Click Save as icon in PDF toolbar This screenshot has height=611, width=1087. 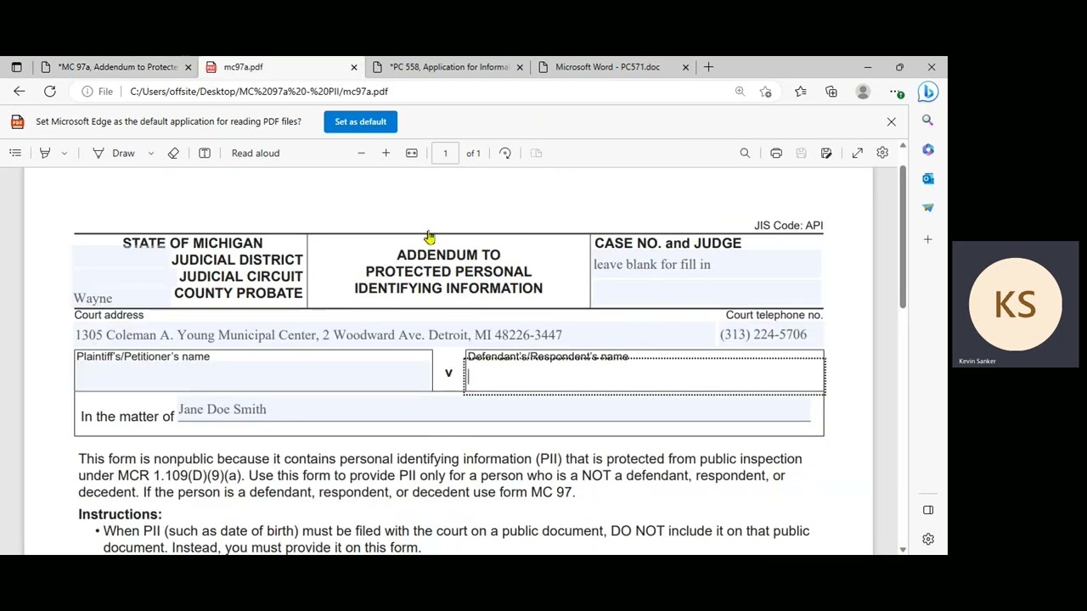(826, 154)
